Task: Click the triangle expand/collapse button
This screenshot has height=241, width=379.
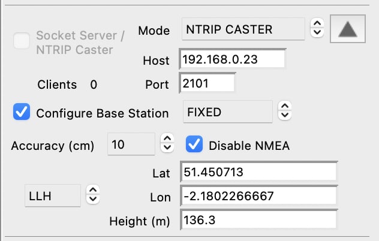Action: tap(348, 29)
